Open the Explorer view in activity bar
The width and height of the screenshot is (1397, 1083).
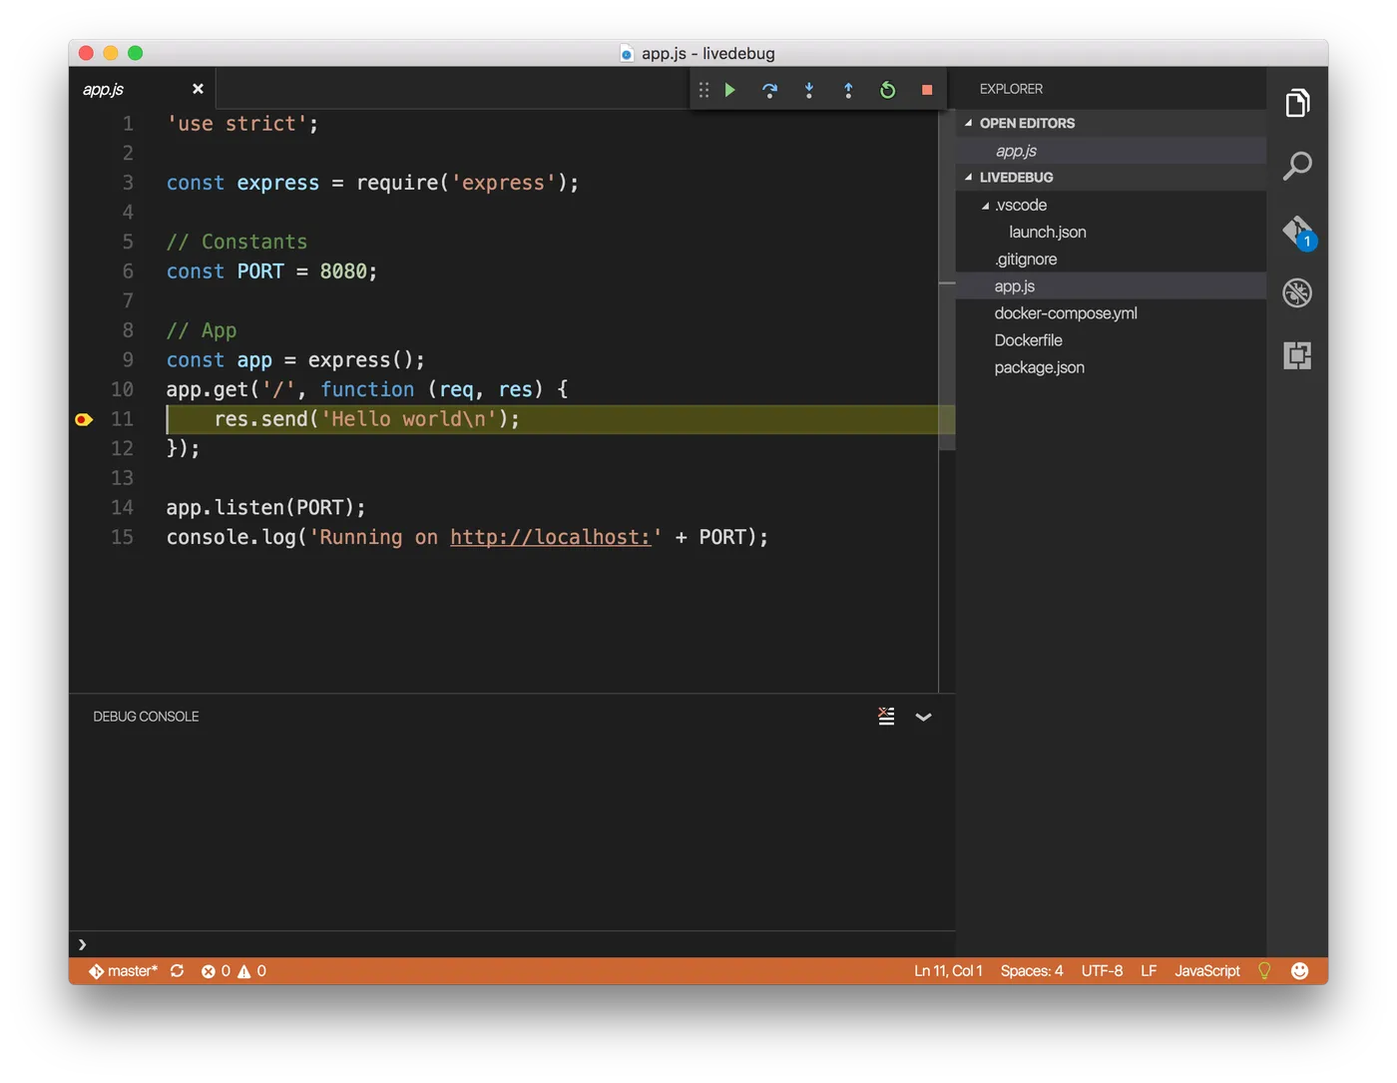(x=1297, y=103)
